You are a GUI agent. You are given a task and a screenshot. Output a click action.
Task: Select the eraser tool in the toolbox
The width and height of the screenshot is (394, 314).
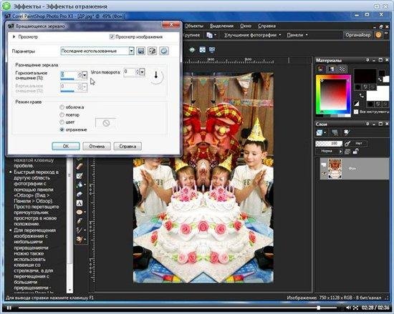pos(80,167)
